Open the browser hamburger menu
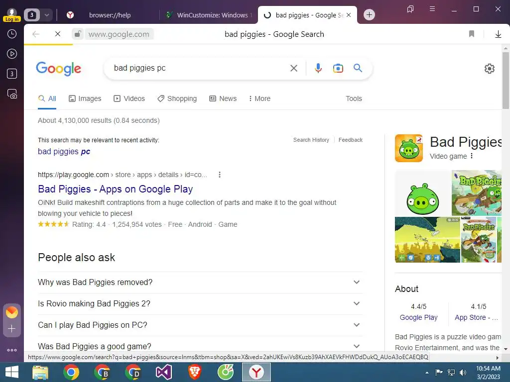Screen dimensions: 510x382 [432, 9]
